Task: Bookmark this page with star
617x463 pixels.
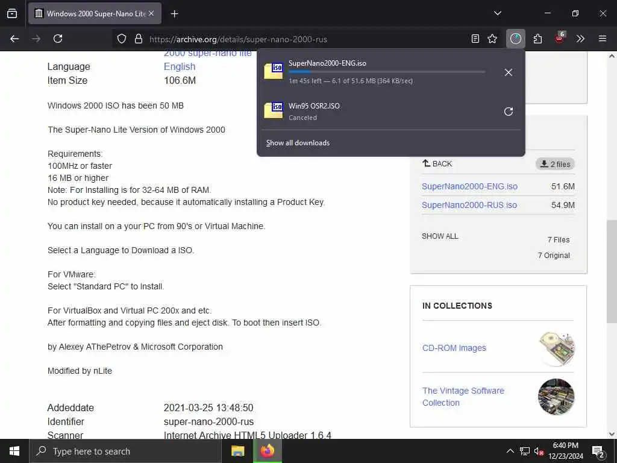Action: 492,39
